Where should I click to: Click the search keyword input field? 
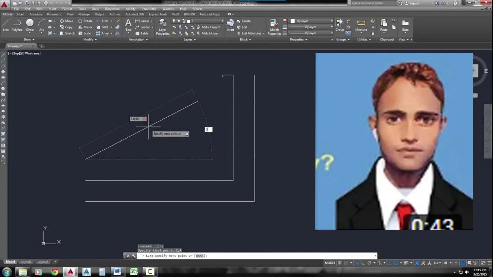[374, 3]
